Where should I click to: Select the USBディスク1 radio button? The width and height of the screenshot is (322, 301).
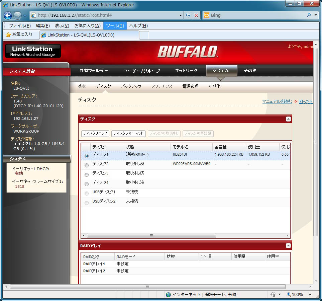point(87,193)
